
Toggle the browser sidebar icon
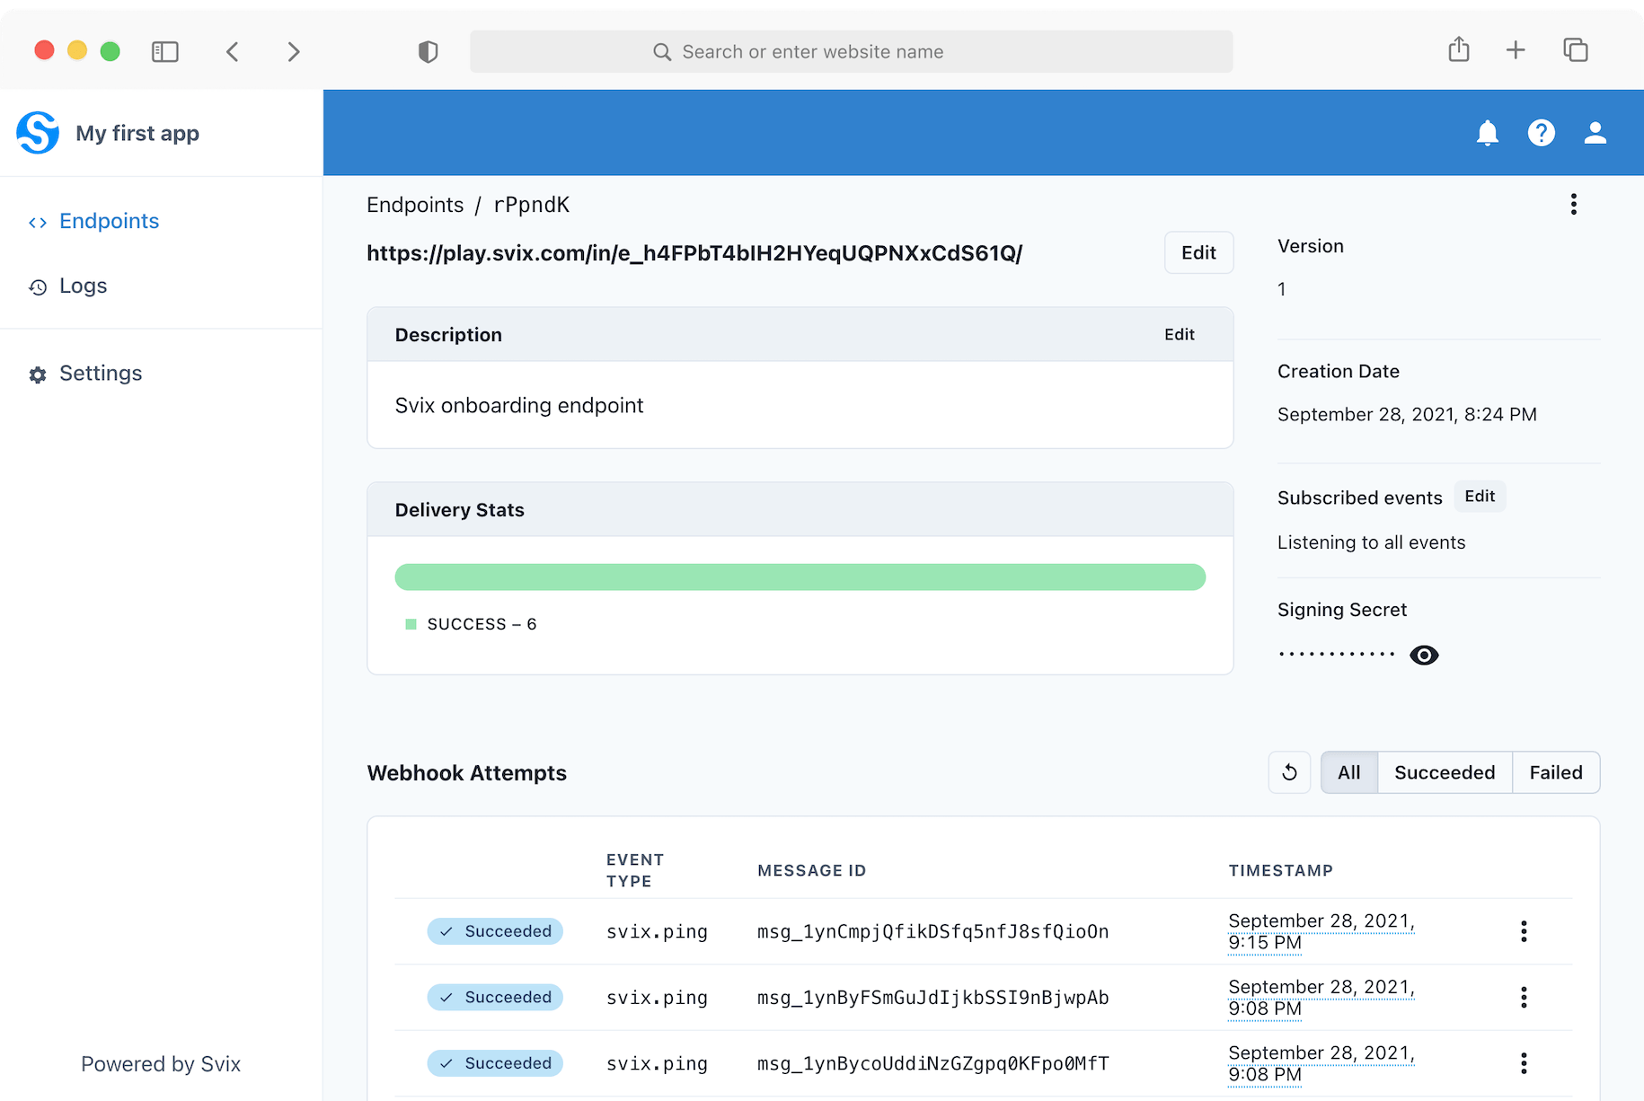coord(165,51)
